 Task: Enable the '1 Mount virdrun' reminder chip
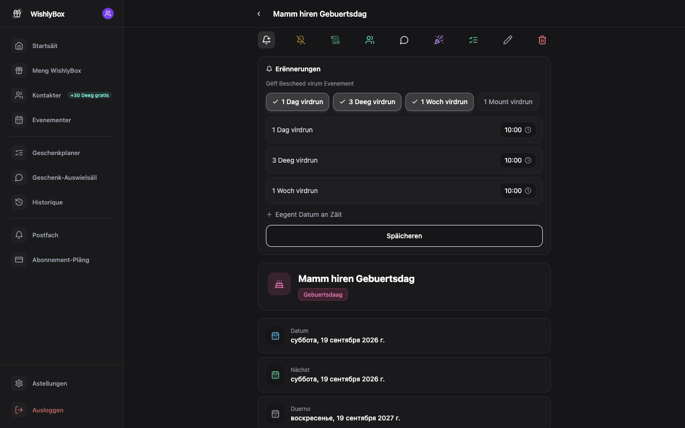pyautogui.click(x=508, y=102)
